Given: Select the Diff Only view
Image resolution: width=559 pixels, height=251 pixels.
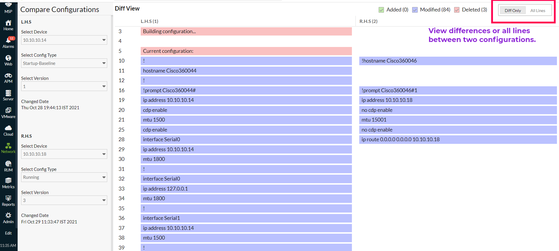Looking at the screenshot, I should (x=513, y=11).
